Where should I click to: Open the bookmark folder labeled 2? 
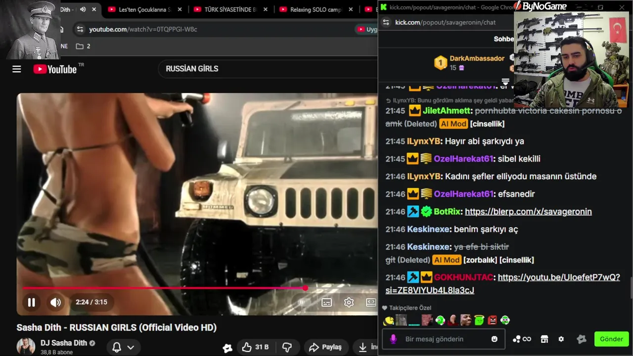[83, 46]
